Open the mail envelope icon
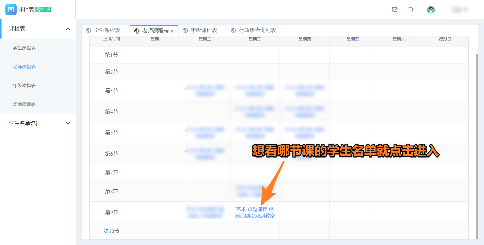Image resolution: width=484 pixels, height=245 pixels. tap(395, 10)
